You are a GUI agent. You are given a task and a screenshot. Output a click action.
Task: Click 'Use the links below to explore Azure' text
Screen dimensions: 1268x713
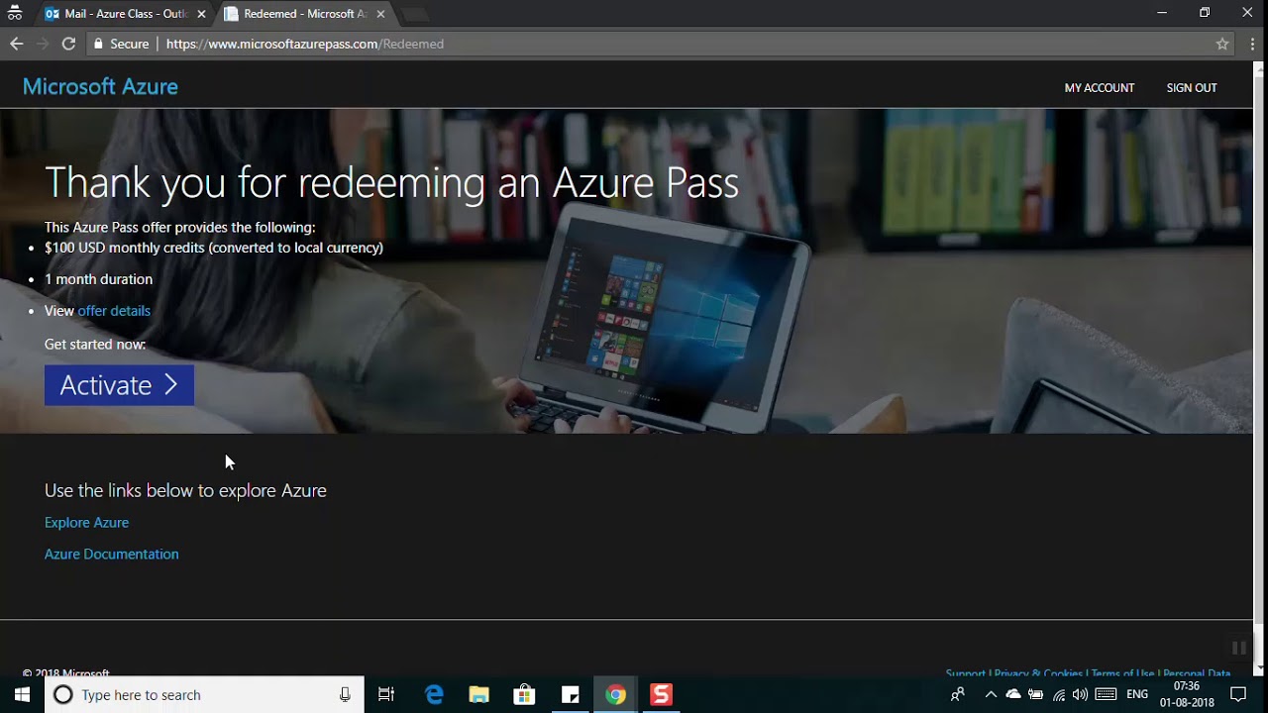[x=185, y=490]
